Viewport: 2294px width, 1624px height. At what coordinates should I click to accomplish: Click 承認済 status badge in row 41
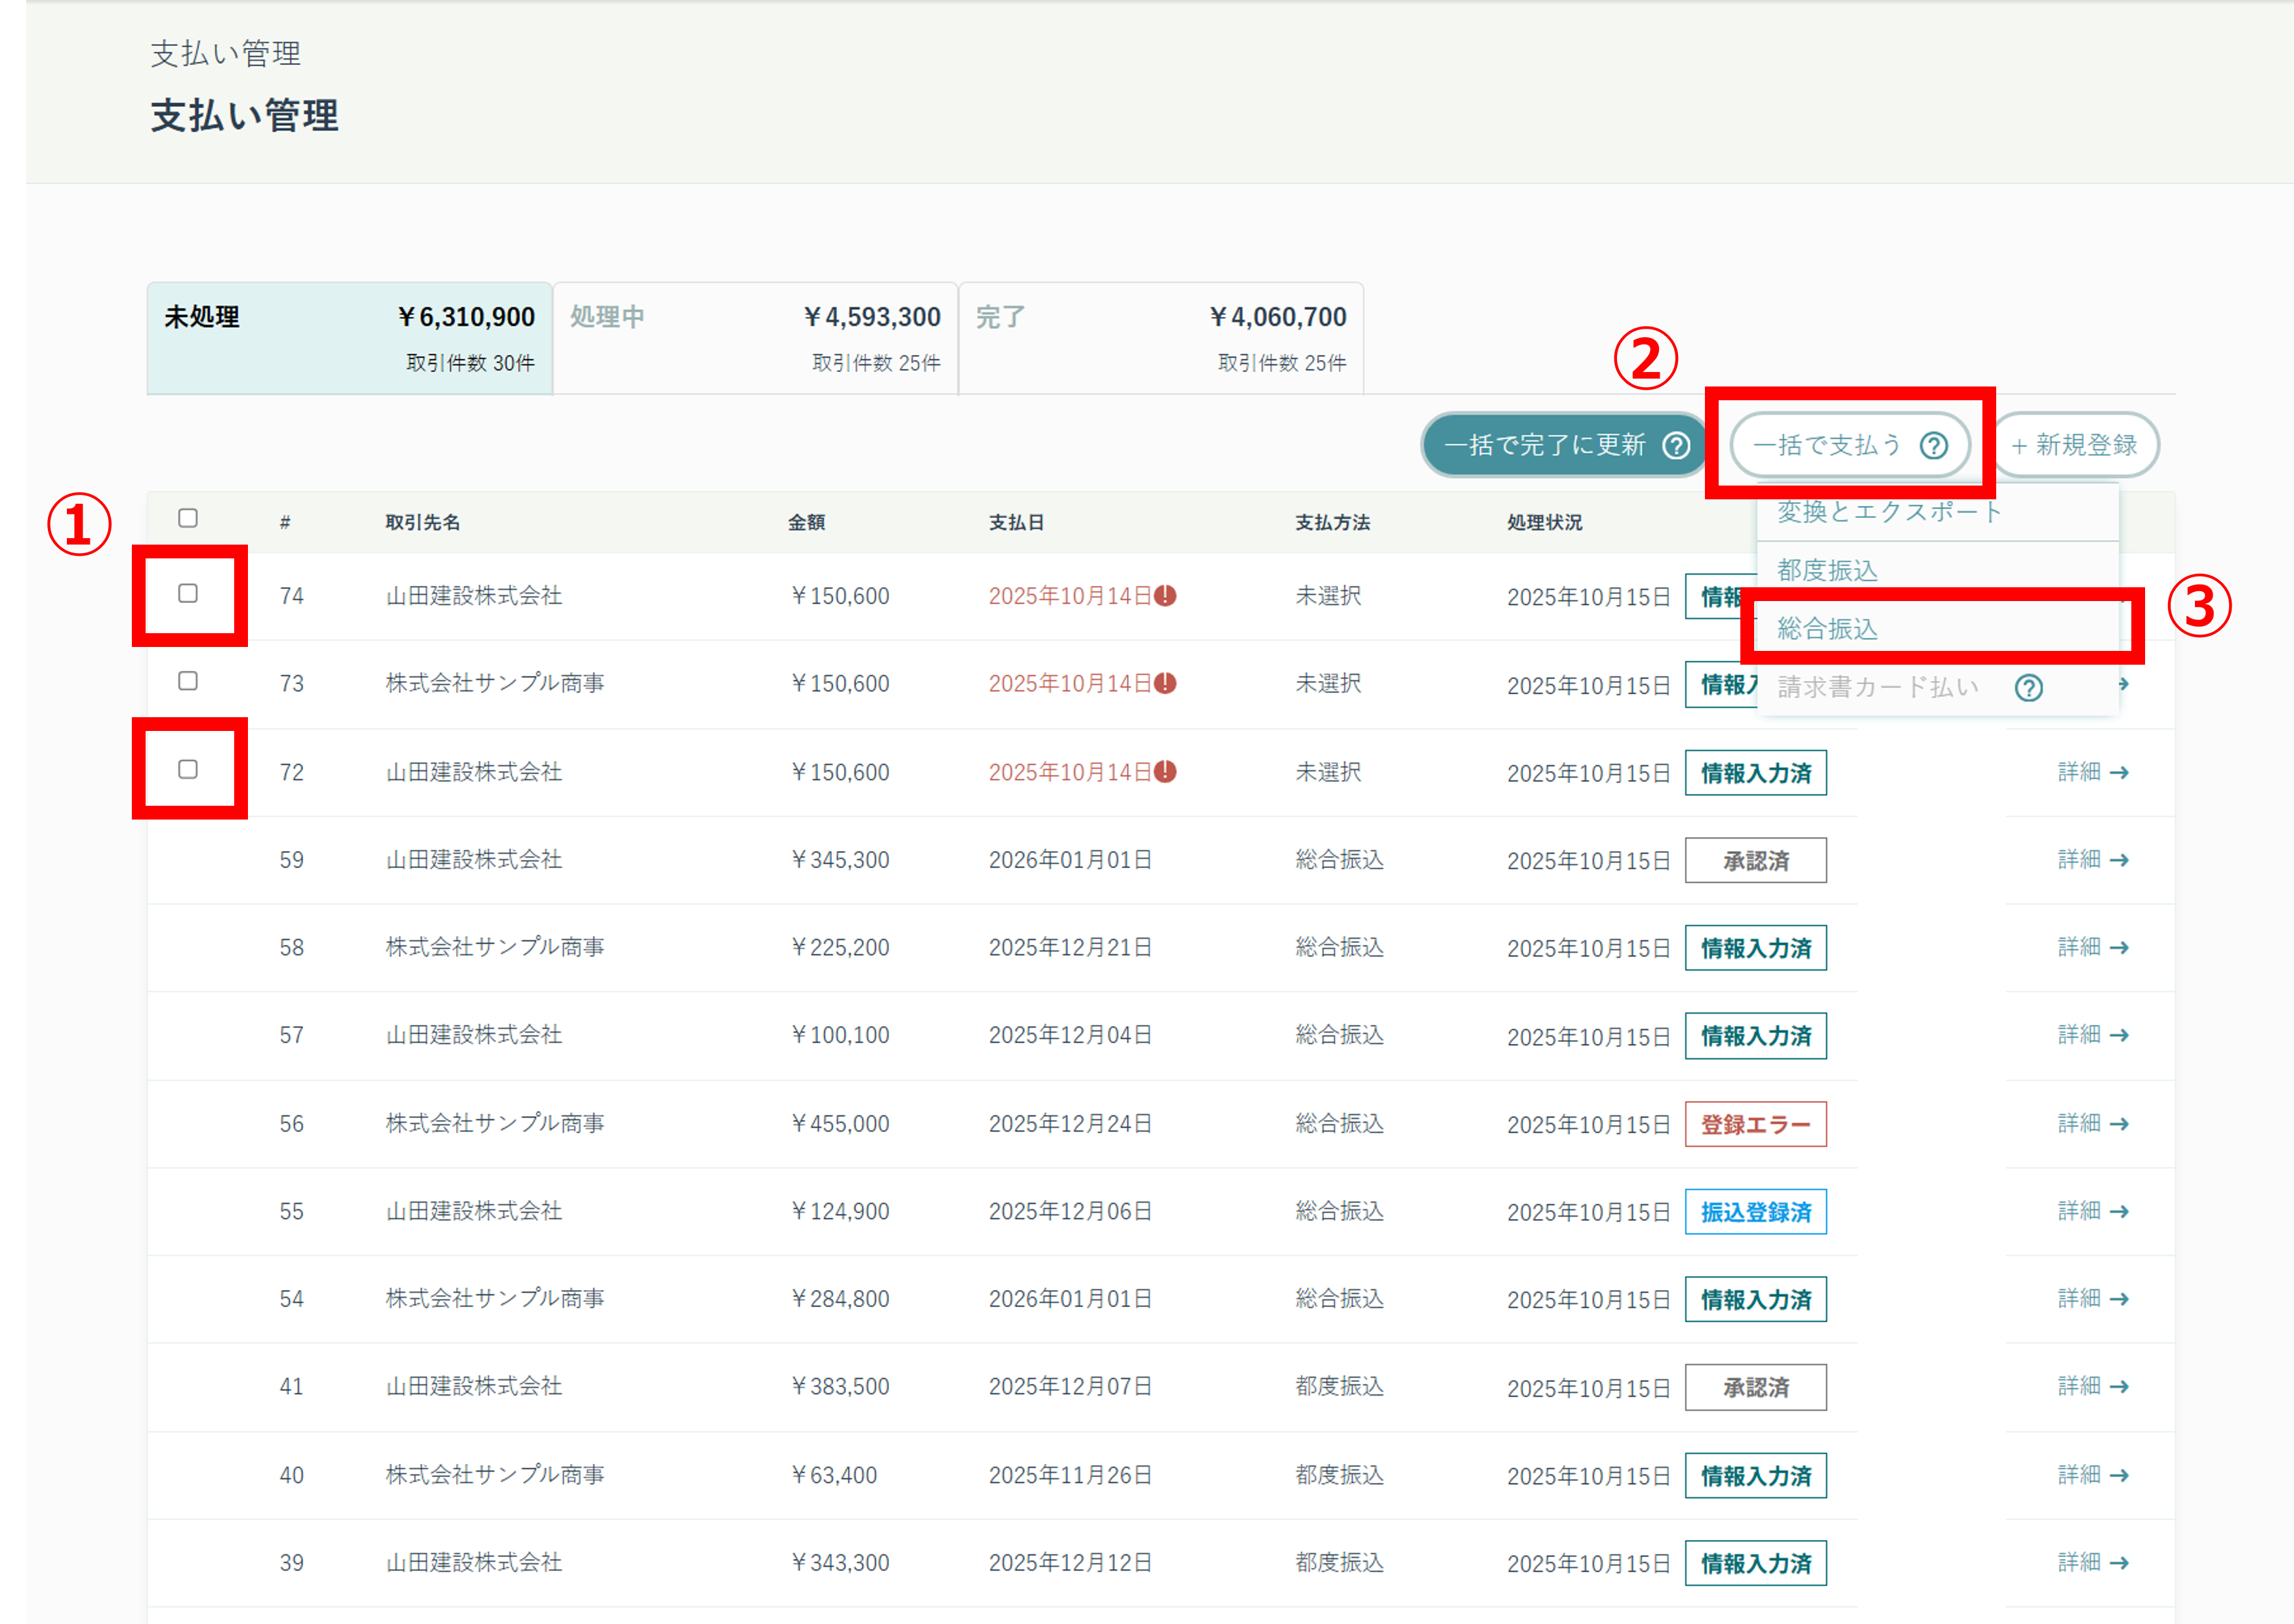tap(1756, 1388)
